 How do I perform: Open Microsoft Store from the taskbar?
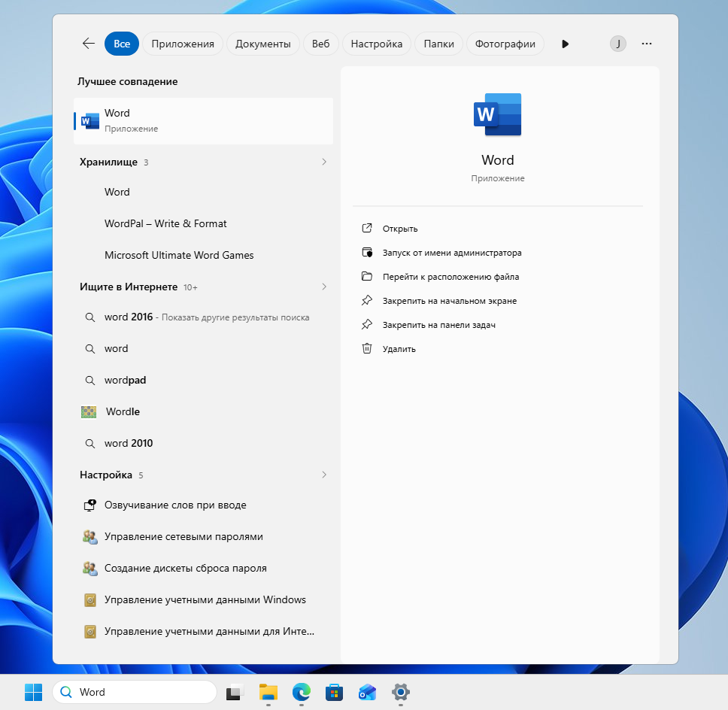pos(334,693)
